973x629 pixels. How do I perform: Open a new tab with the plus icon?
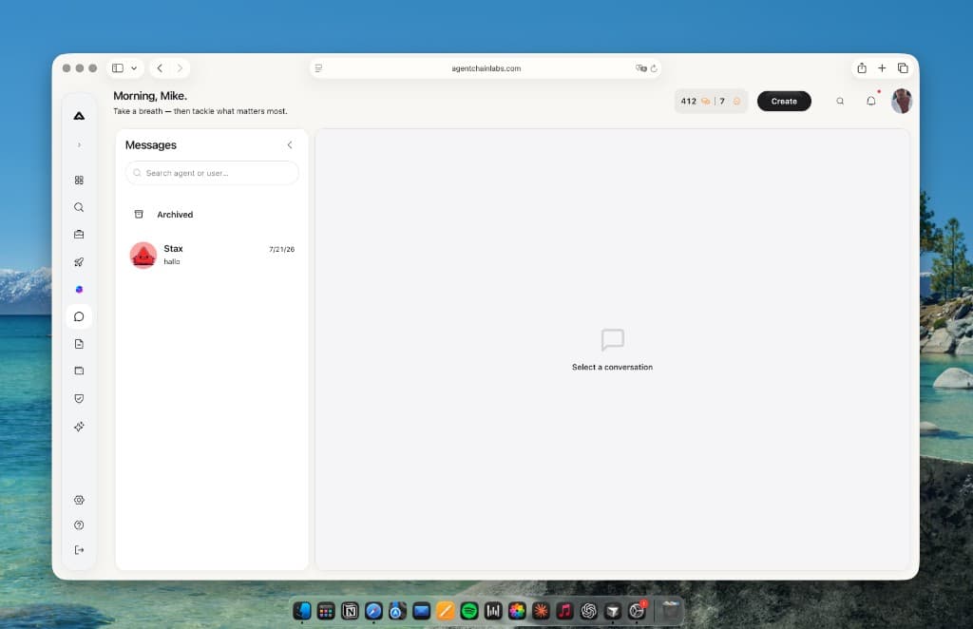coord(882,68)
